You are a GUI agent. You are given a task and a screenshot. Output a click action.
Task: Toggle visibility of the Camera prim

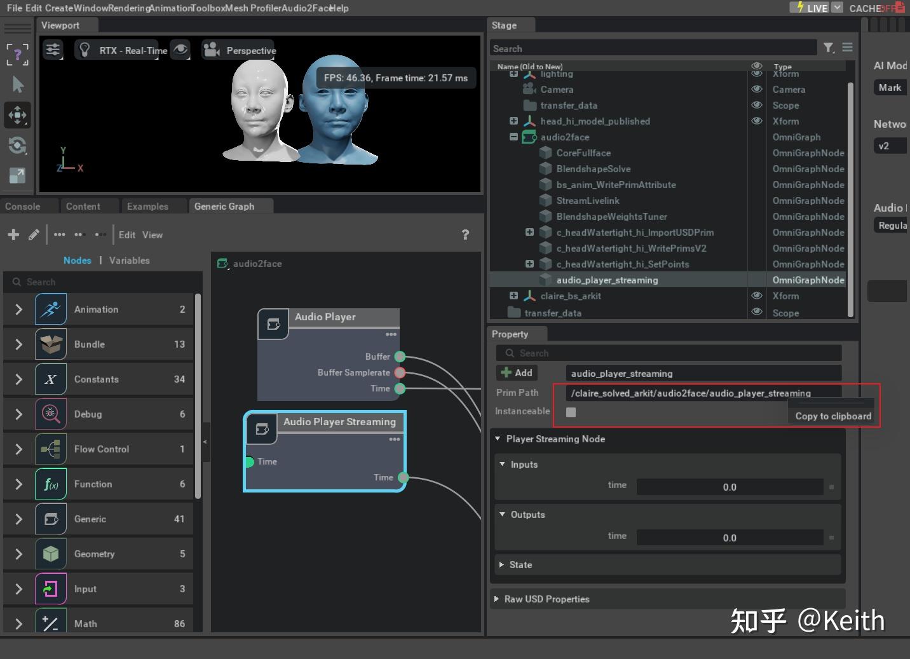pyautogui.click(x=756, y=89)
